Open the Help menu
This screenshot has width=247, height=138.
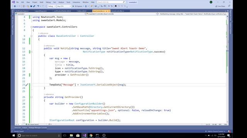click(x=93, y=2)
